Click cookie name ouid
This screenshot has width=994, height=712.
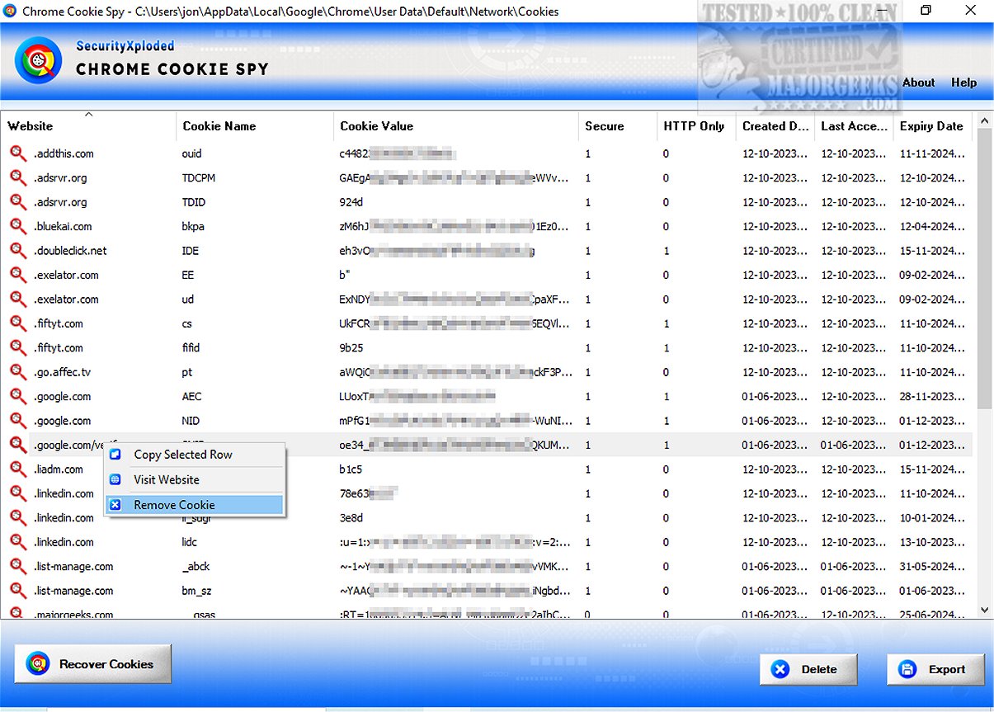(x=191, y=153)
